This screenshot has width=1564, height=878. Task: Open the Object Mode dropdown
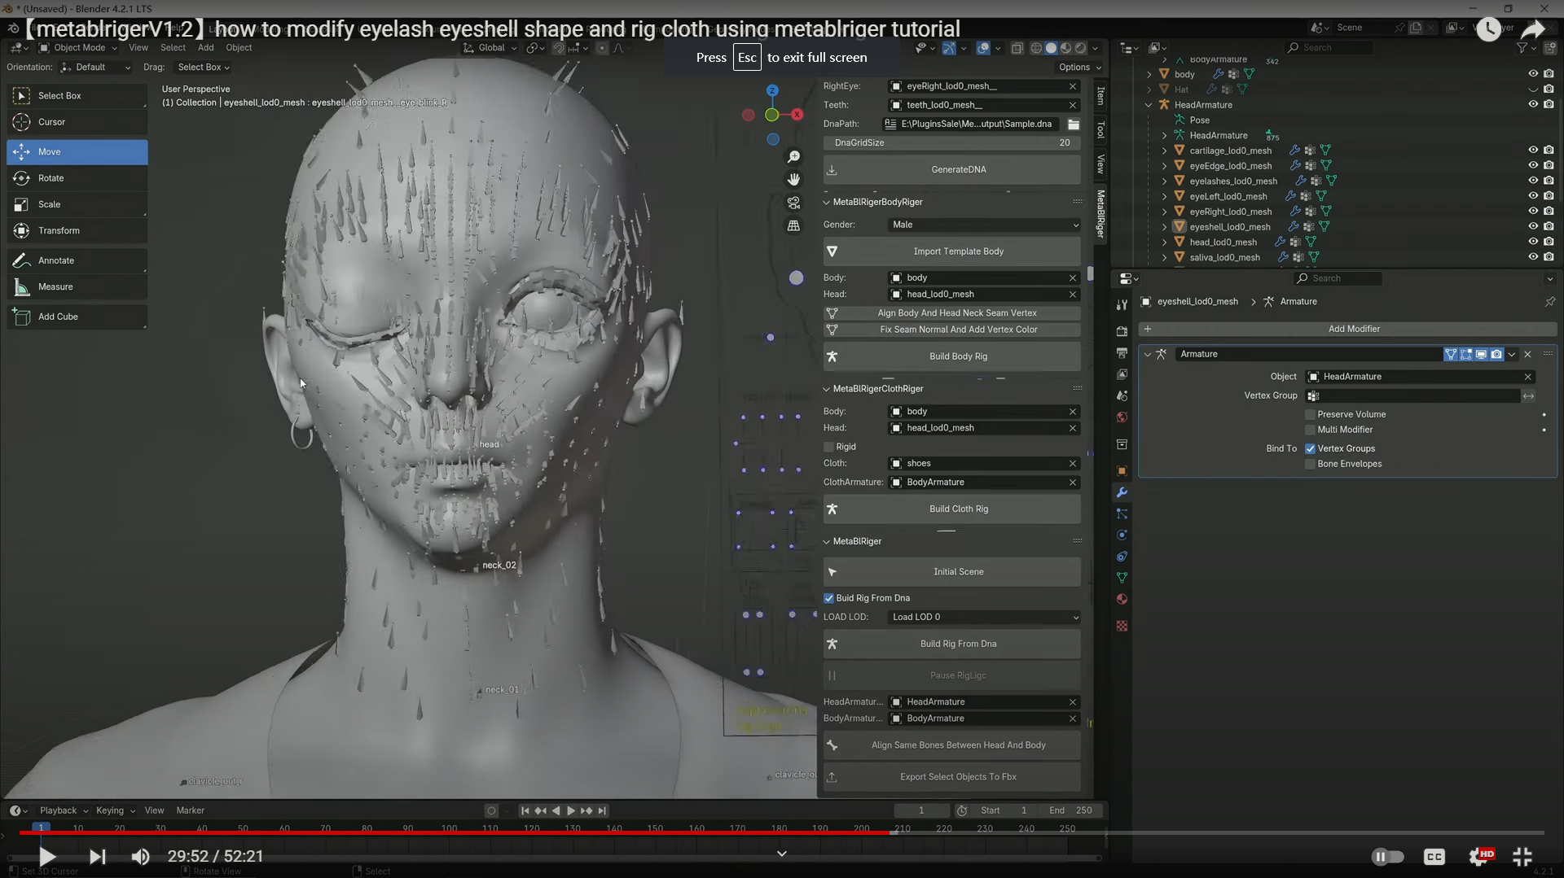point(78,47)
